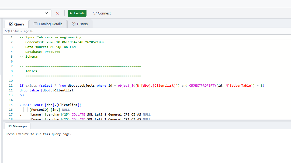
Task: Click the SyncriTab reverse engineering comment line
Action: [50, 37]
